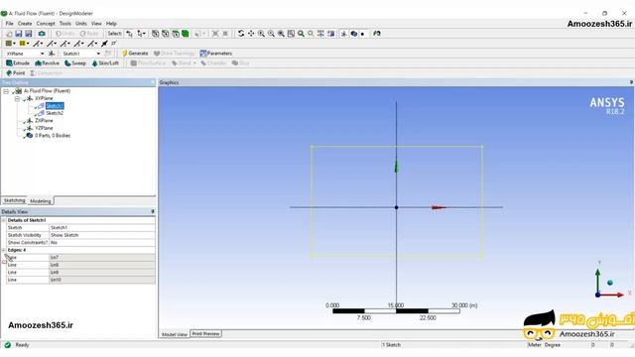The image size is (635, 357).
Task: Select YZPlane in the tree
Action: [x=44, y=128]
